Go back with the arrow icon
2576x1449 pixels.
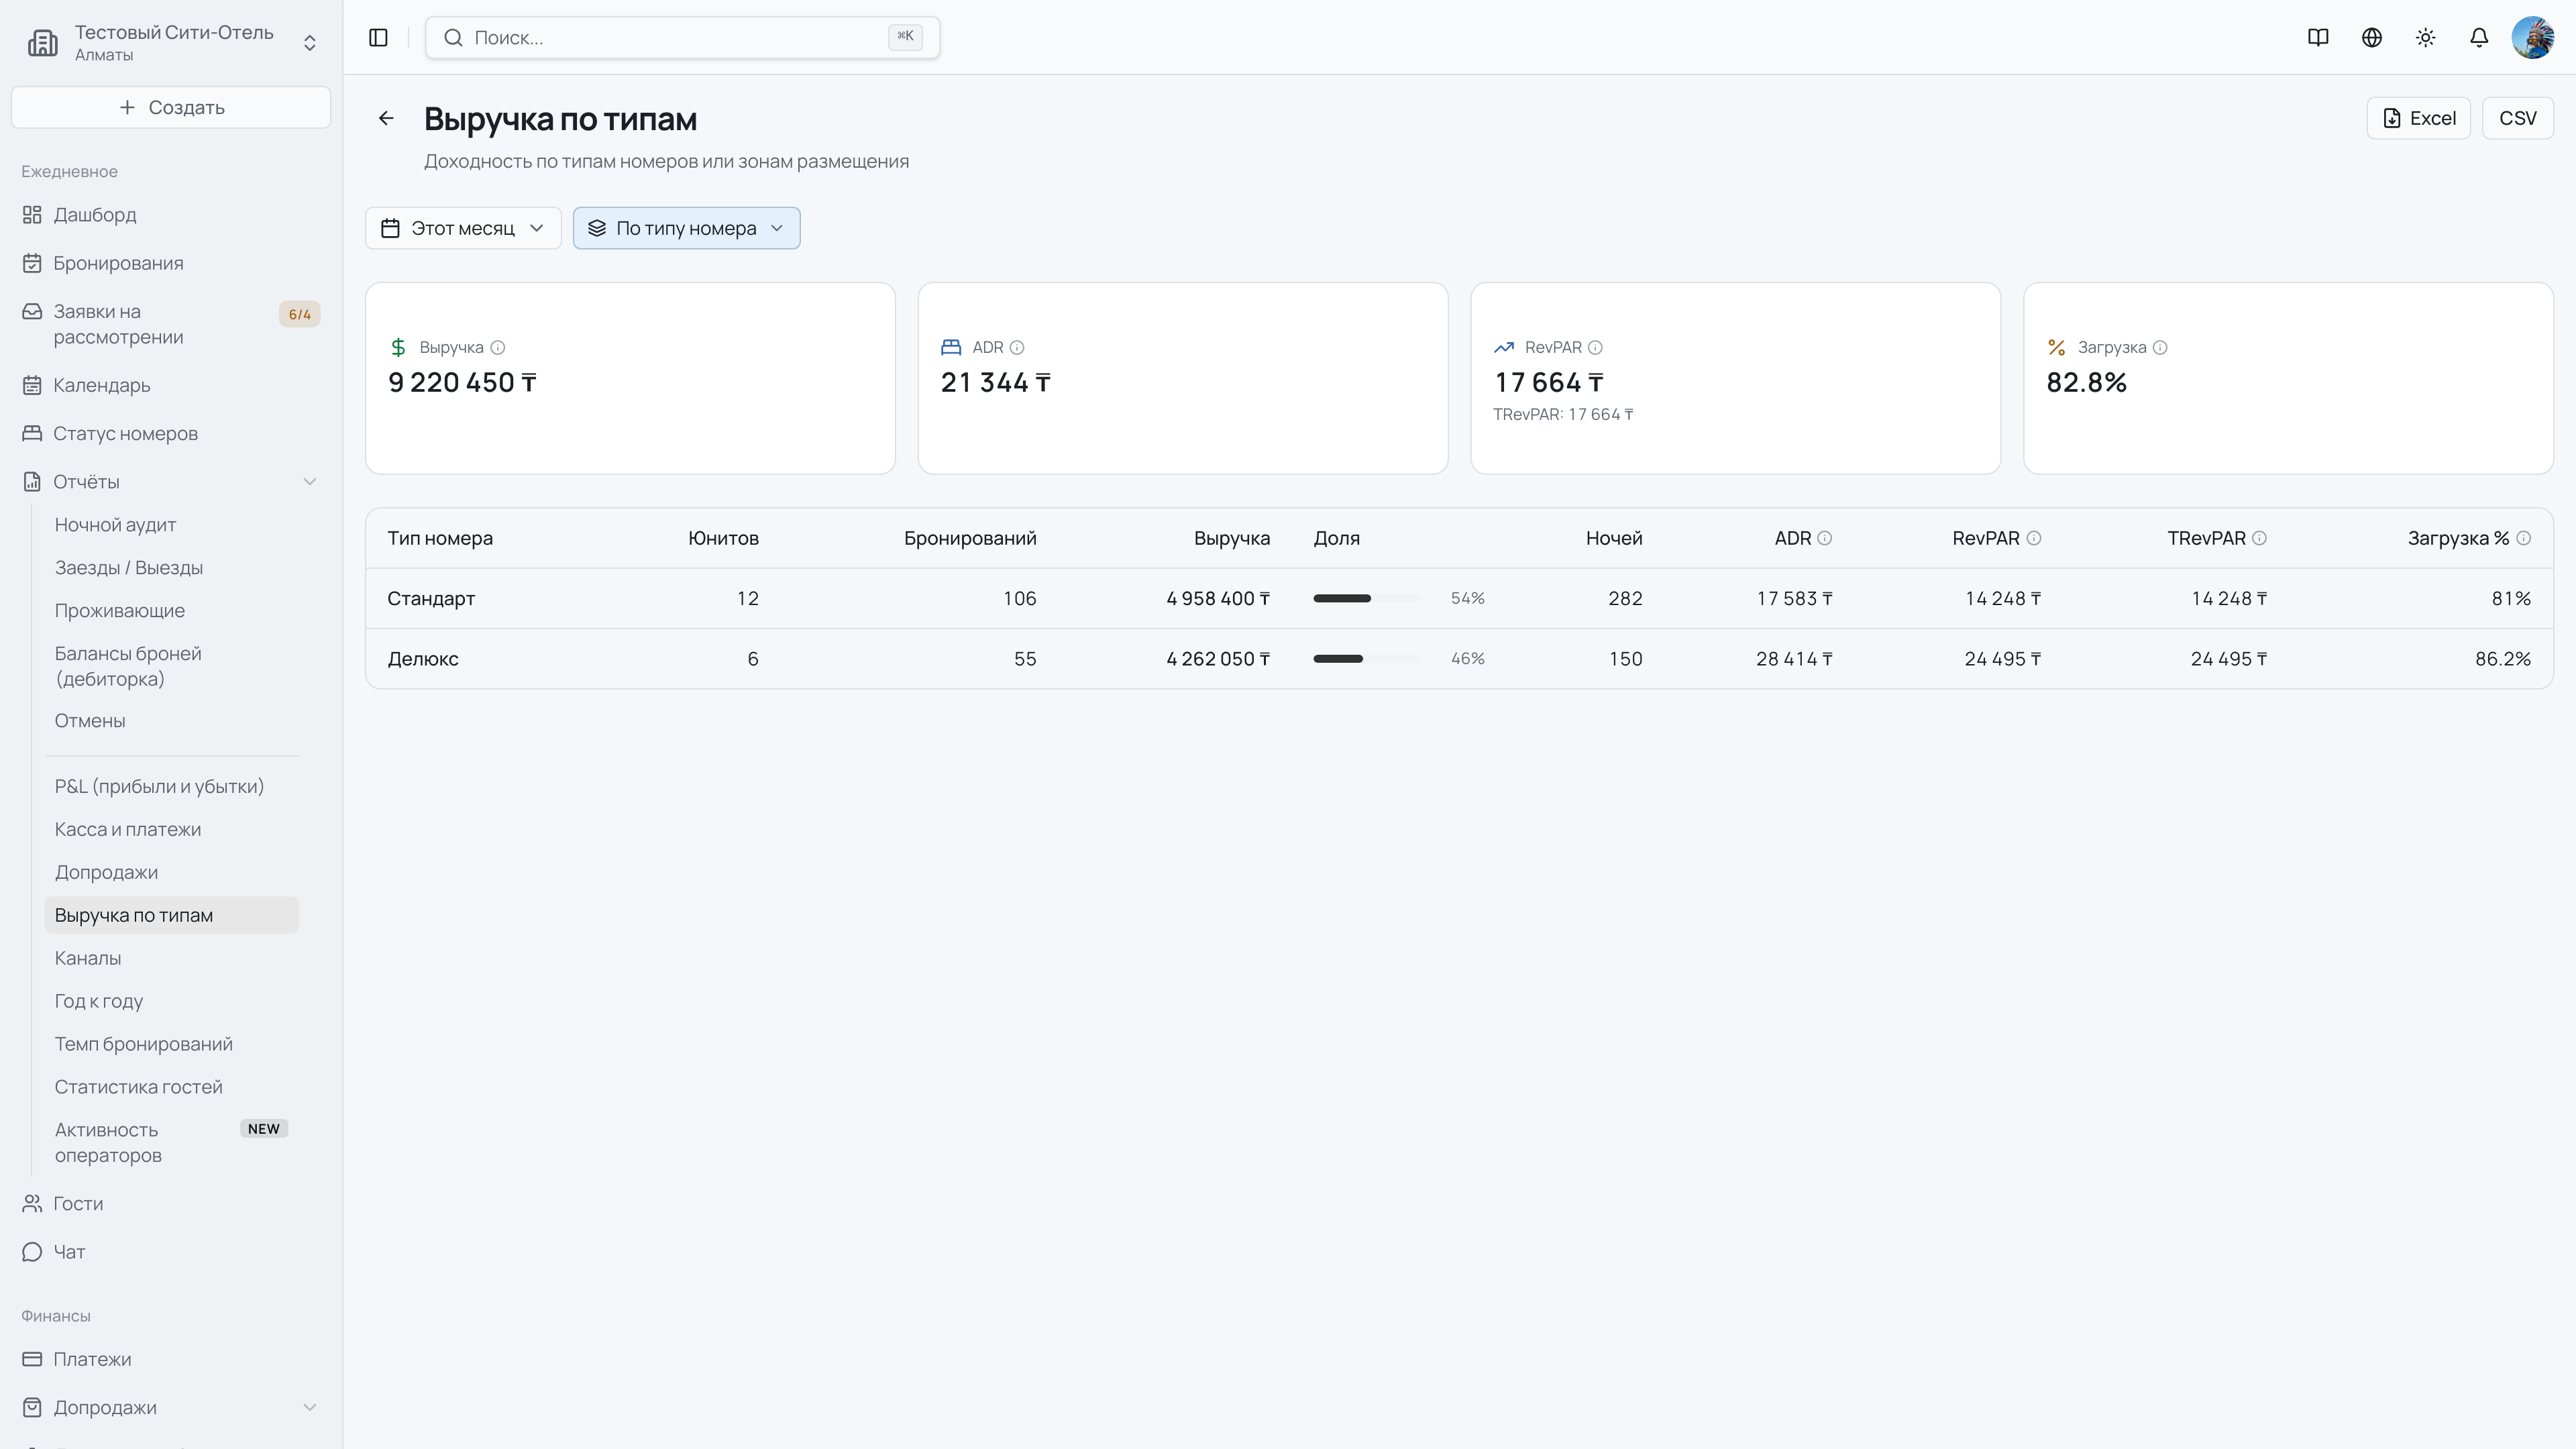(386, 118)
